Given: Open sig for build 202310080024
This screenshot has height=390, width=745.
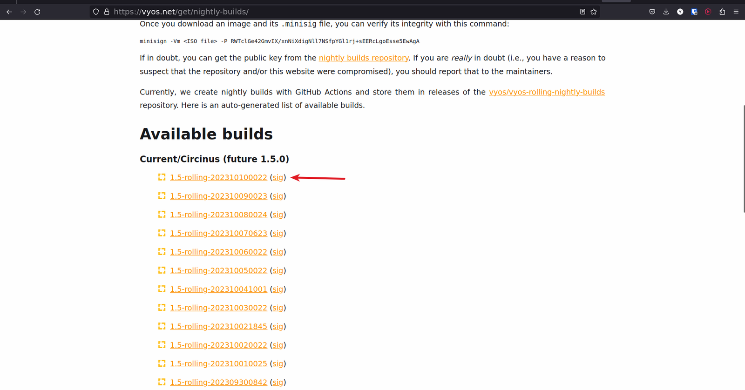Looking at the screenshot, I should [278, 215].
